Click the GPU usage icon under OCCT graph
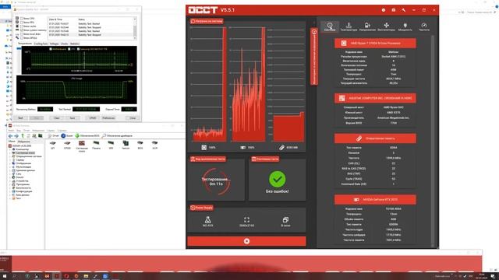499x280 pixels. (242, 147)
